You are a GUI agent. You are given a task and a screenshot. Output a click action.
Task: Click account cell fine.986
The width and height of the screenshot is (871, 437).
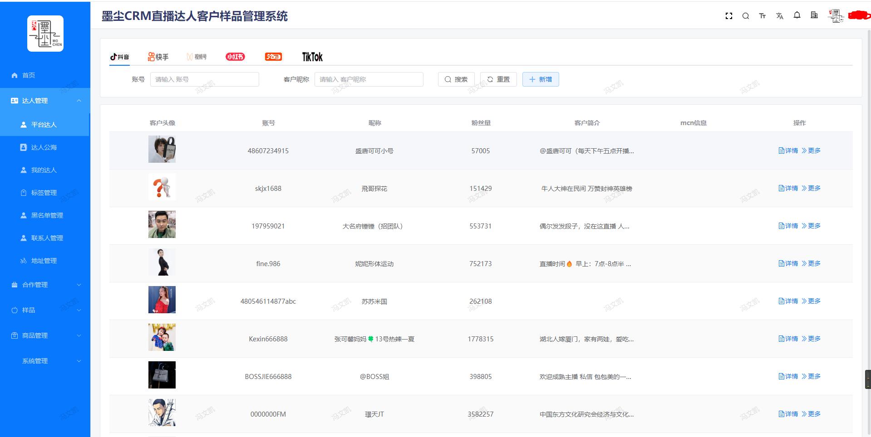268,264
